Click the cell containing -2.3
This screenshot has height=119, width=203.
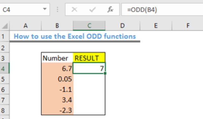tap(57, 110)
